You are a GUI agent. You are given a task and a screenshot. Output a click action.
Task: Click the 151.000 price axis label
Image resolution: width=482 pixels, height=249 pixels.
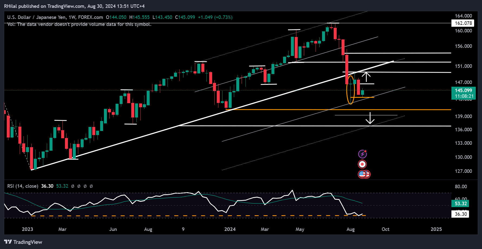(463, 66)
